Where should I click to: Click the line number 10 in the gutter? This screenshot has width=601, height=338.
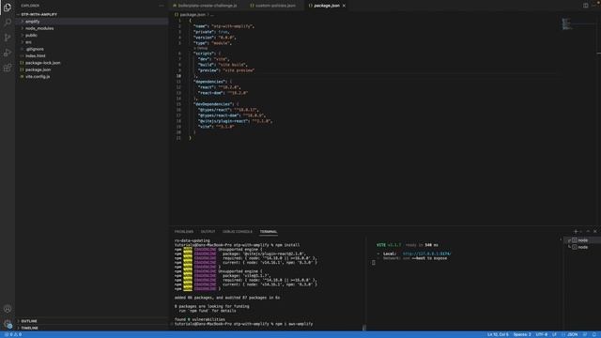[178, 76]
